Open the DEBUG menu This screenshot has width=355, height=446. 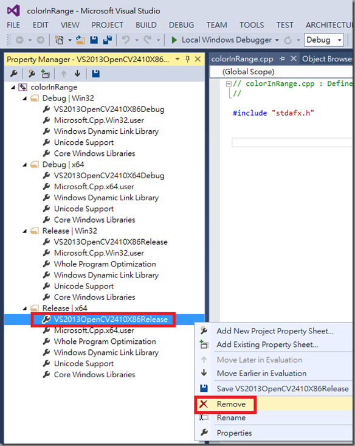(181, 25)
